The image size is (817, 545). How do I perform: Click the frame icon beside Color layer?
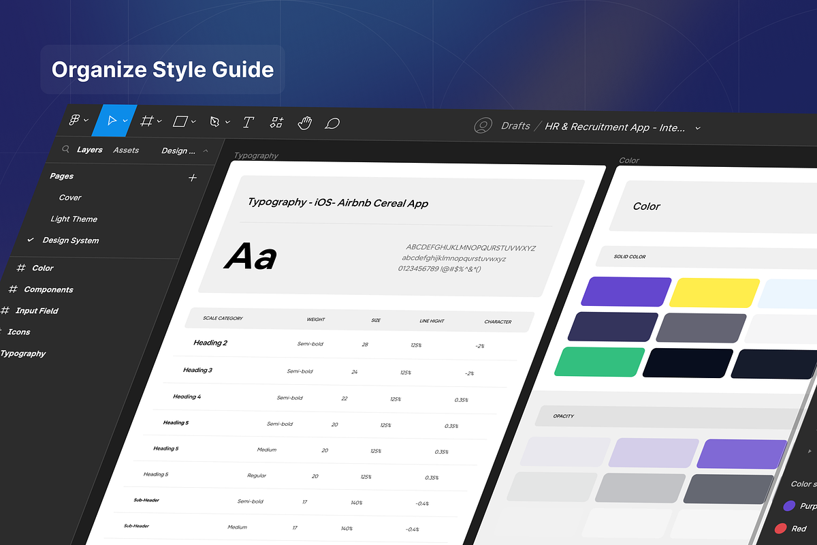pyautogui.click(x=21, y=268)
